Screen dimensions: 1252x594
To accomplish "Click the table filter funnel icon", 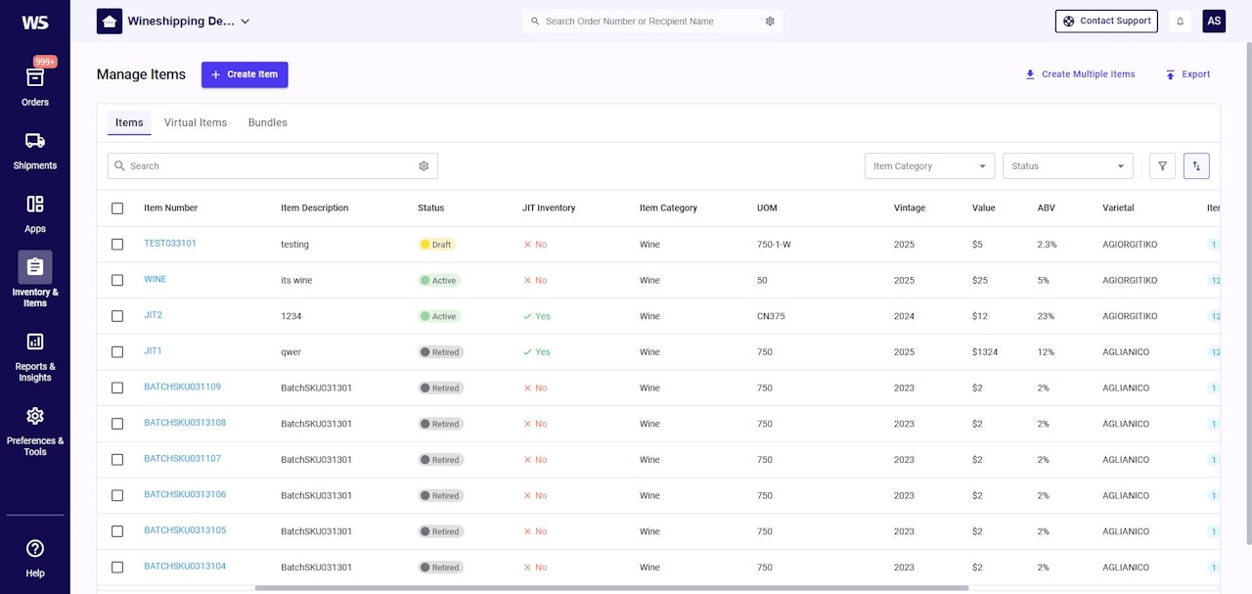I will point(1162,166).
